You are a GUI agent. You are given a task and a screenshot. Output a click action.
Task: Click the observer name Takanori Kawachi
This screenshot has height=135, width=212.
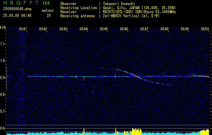[119, 4]
